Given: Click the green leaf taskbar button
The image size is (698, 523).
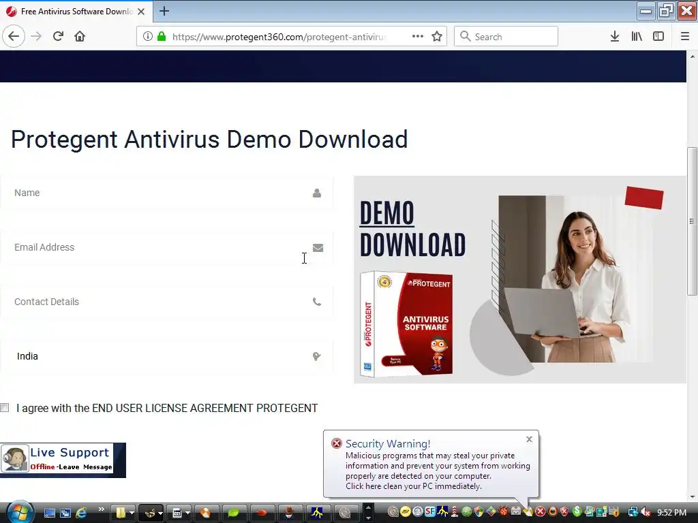Looking at the screenshot, I should pos(233,513).
